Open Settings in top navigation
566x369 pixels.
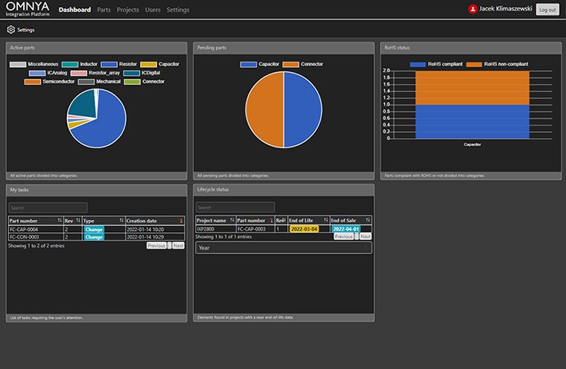(x=177, y=10)
